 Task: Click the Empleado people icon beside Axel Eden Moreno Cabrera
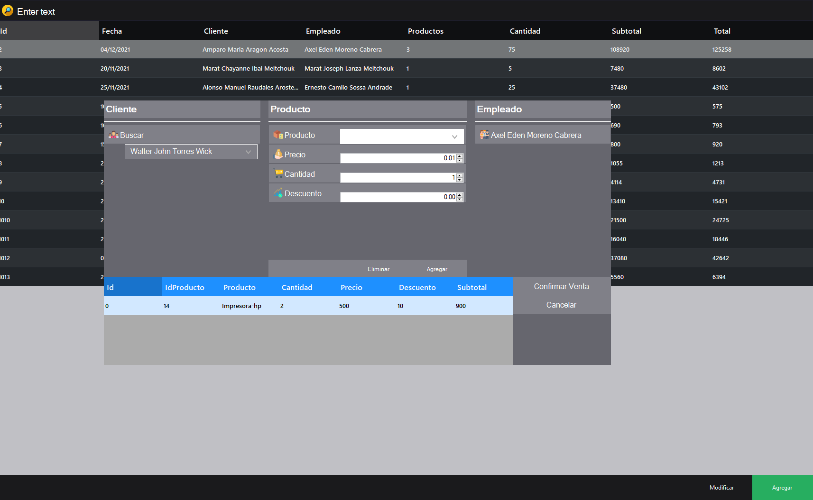tap(485, 135)
